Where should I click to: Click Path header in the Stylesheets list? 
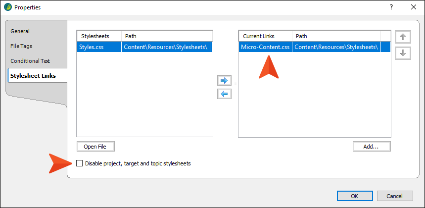166,36
